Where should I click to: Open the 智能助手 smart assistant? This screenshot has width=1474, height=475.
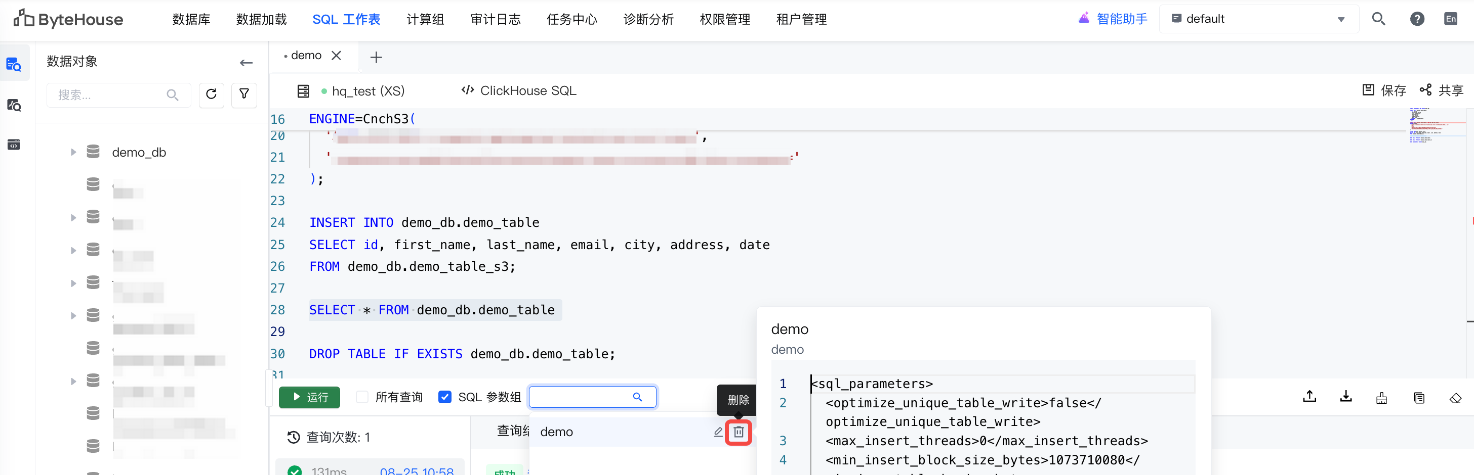click(x=1113, y=19)
